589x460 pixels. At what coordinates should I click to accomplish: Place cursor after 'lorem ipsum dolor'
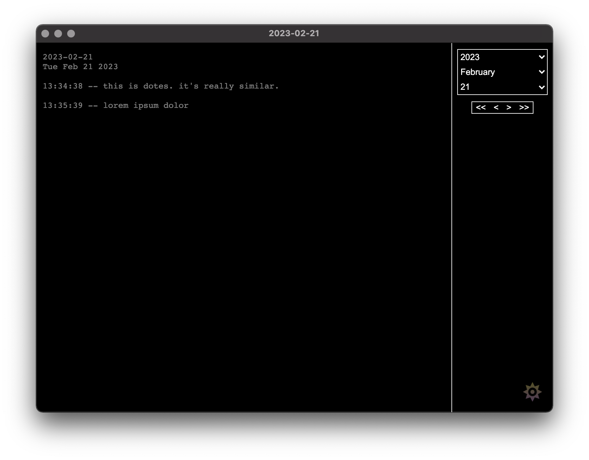click(x=189, y=106)
